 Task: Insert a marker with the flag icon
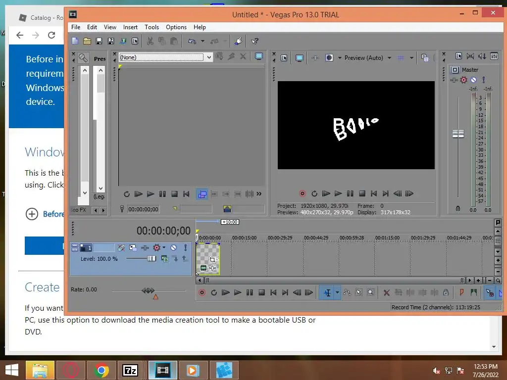[x=461, y=293]
